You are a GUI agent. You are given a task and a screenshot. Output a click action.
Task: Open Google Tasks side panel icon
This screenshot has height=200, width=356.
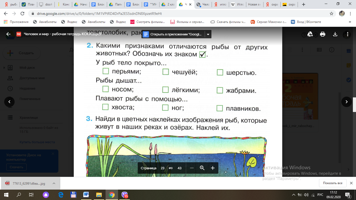pos(348,80)
